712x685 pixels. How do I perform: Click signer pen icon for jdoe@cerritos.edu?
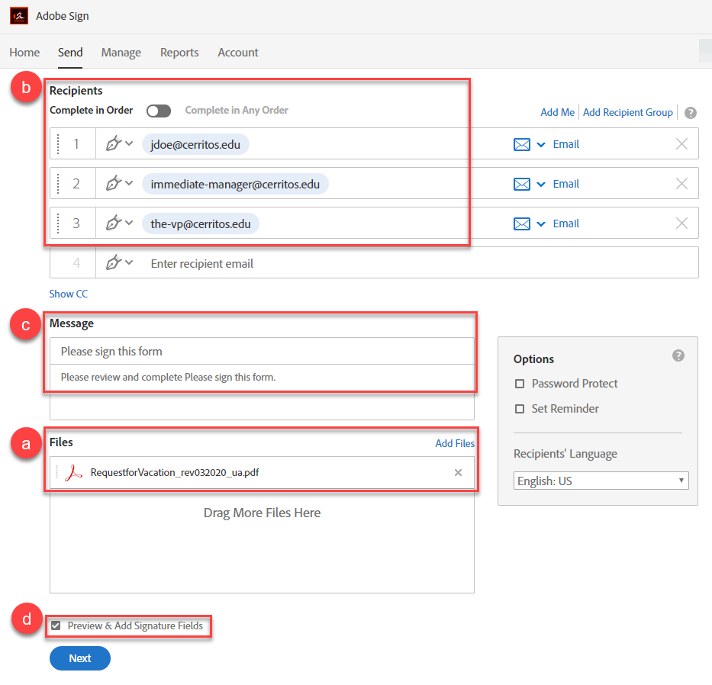tap(114, 143)
